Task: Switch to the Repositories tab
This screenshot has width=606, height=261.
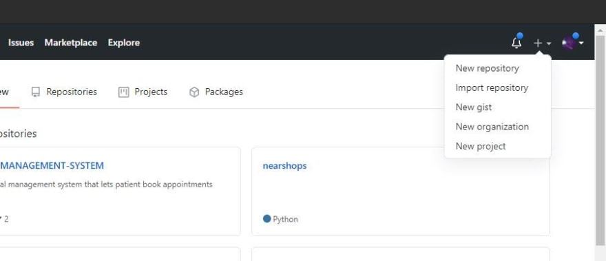Action: point(64,92)
